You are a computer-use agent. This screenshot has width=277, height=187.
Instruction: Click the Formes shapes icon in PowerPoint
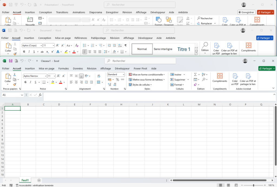coord(159,21)
